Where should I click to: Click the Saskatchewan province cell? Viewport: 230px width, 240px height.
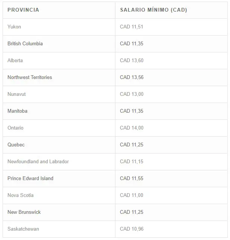point(23,229)
